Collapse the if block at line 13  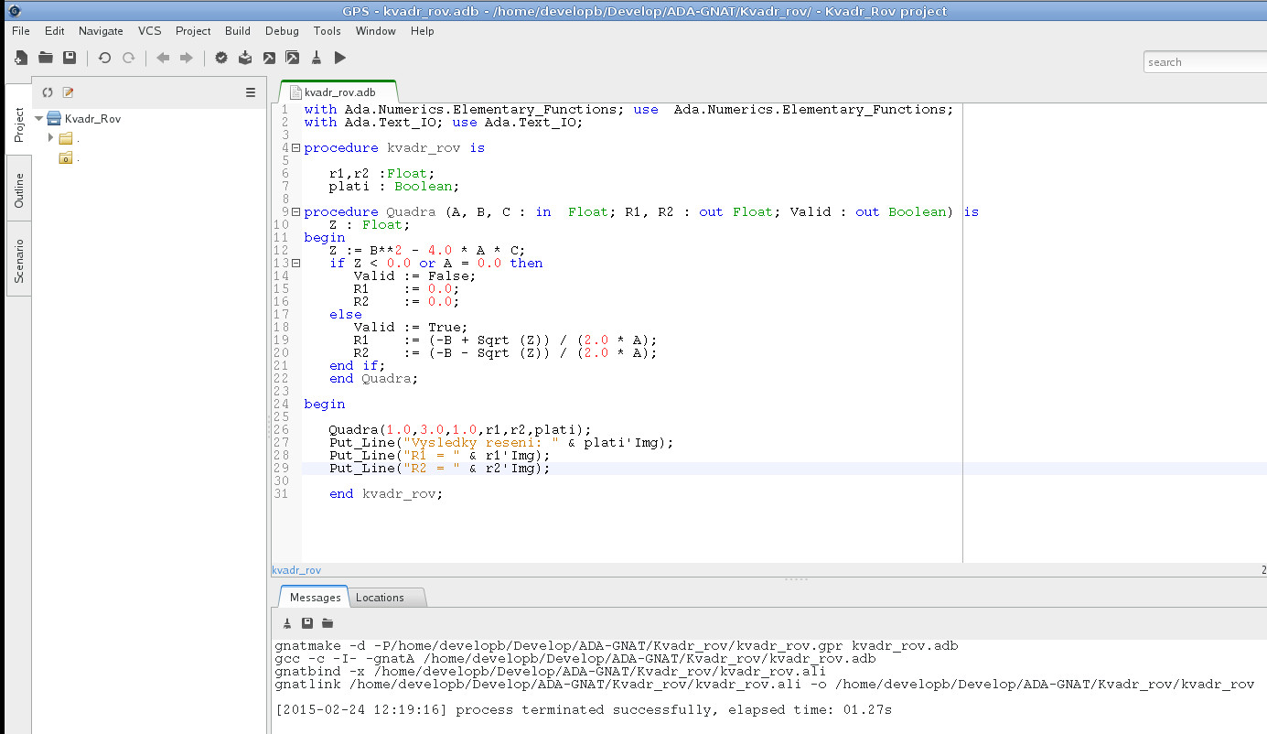[295, 263]
